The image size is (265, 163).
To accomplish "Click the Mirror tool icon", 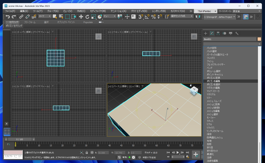I will coord(198,17).
